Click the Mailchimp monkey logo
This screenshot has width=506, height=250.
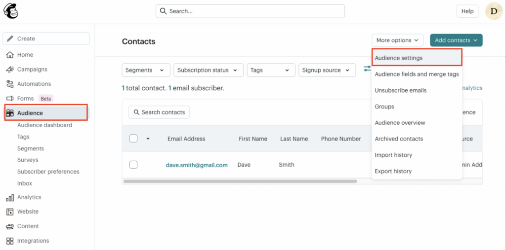11,11
